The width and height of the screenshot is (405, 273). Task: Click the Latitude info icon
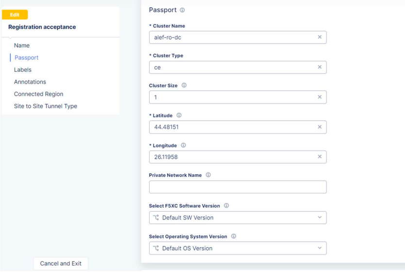point(179,115)
